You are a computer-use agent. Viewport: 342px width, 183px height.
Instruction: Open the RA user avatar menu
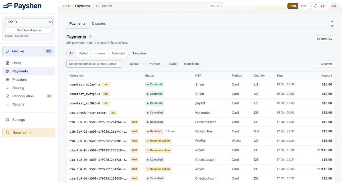click(x=334, y=6)
